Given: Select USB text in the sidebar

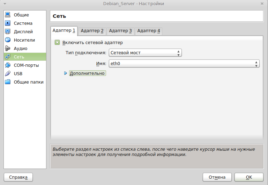Looking at the screenshot, I should click(x=18, y=74).
